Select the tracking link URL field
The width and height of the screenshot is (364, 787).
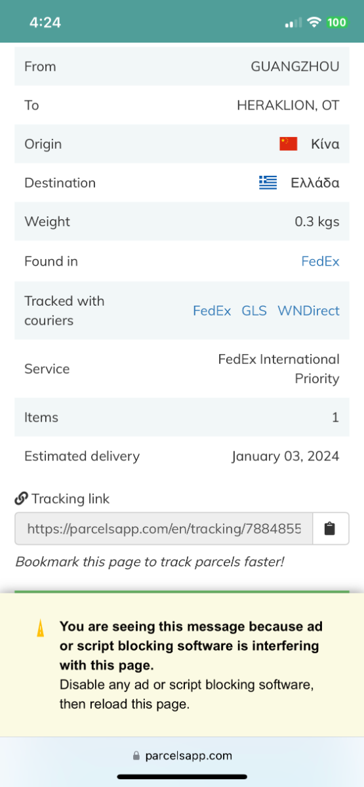pyautogui.click(x=164, y=529)
